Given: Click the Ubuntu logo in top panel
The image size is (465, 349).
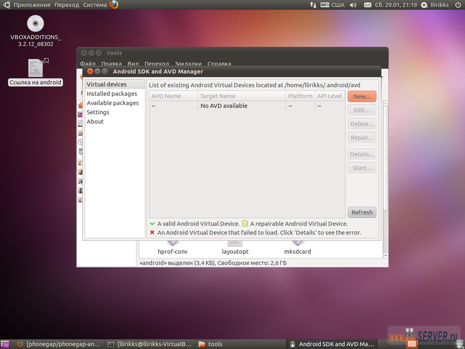Looking at the screenshot, I should [6, 5].
